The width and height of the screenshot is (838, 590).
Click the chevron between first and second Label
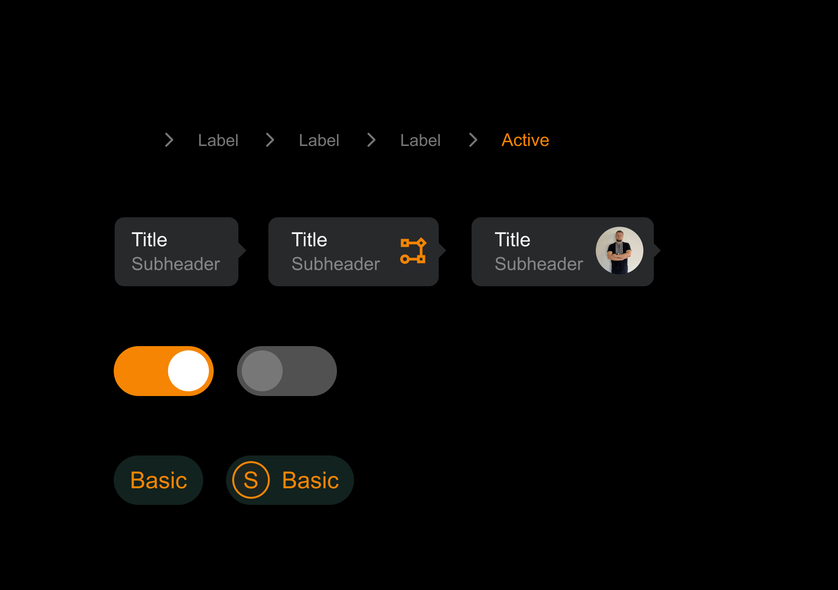(x=270, y=140)
